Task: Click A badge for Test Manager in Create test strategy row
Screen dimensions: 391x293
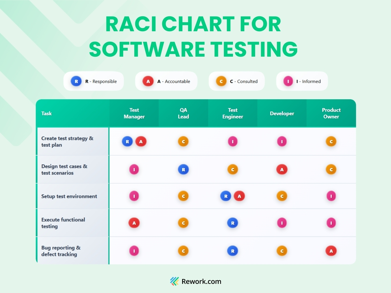Action: click(x=141, y=142)
